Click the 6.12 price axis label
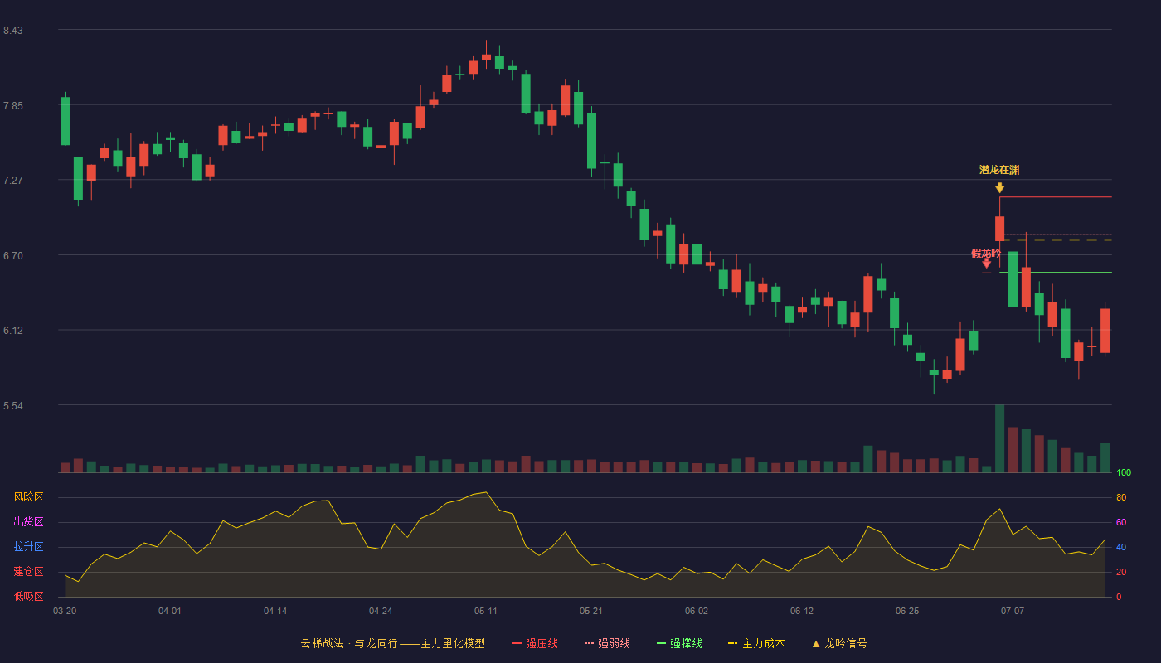 pos(12,331)
